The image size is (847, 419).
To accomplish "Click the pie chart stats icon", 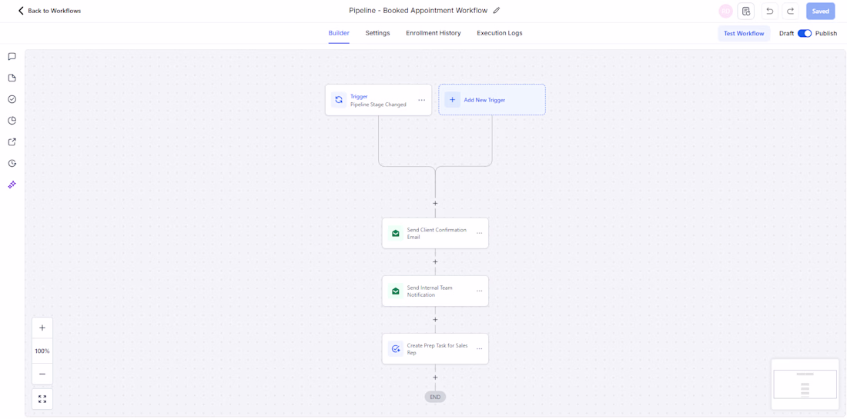I will pos(12,121).
